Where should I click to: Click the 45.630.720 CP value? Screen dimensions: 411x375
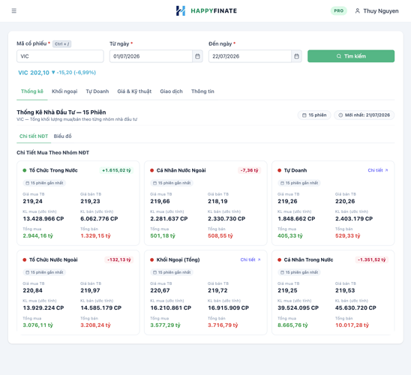tap(355, 308)
